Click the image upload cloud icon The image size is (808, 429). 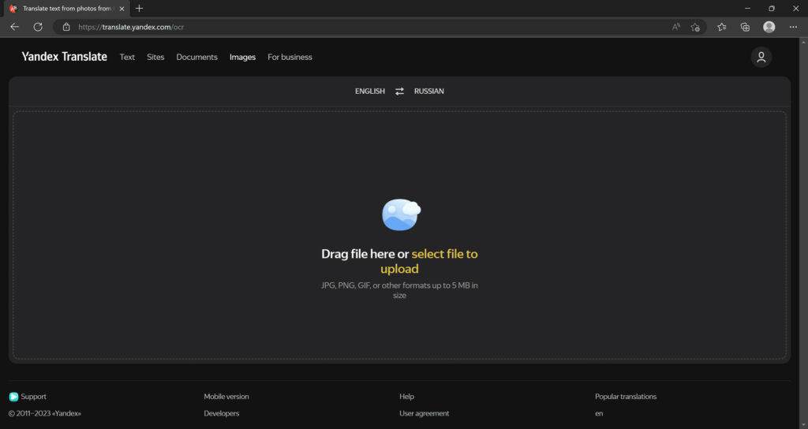[x=400, y=214]
